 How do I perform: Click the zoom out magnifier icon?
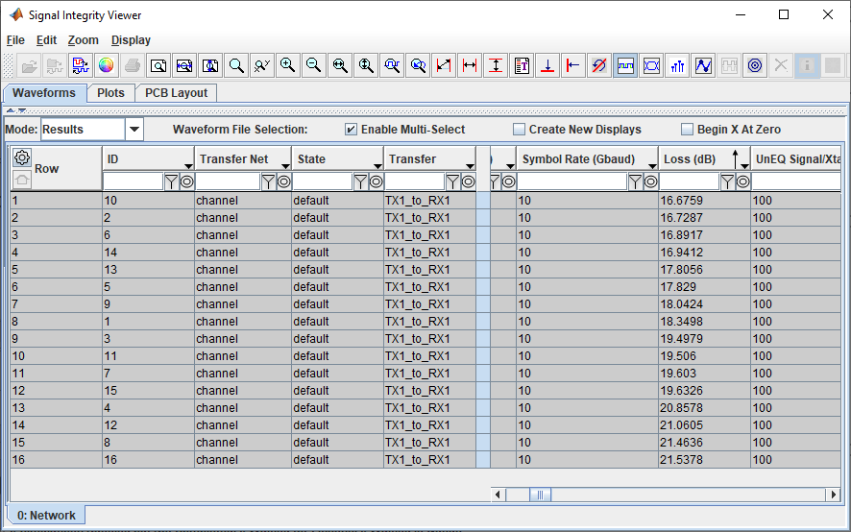(313, 65)
